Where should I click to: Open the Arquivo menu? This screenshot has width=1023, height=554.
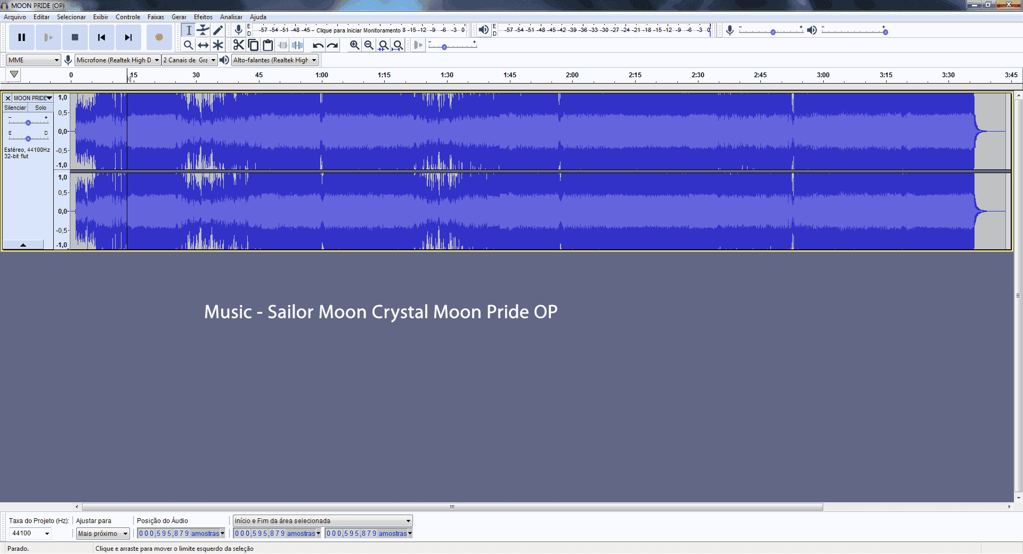tap(15, 17)
